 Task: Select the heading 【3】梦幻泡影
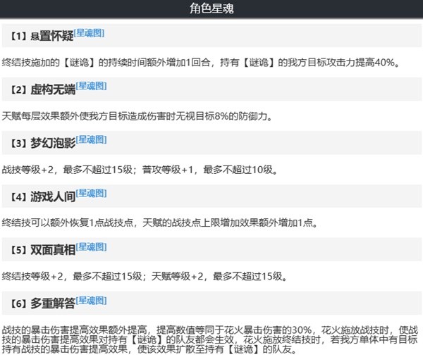(x=44, y=143)
